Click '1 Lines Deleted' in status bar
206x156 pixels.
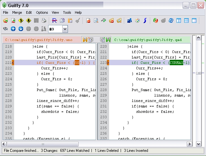pos(107,151)
